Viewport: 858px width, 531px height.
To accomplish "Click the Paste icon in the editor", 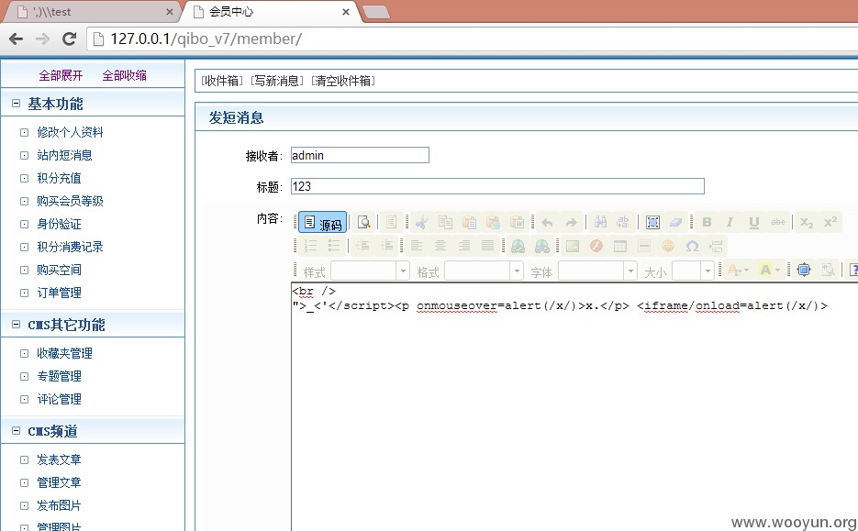I will coord(470,222).
